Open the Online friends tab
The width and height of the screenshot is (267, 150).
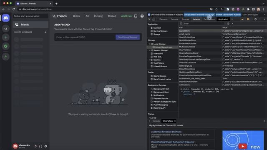(x=77, y=16)
